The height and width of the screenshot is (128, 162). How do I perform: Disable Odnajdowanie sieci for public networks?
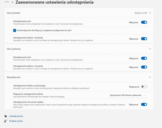144,58
